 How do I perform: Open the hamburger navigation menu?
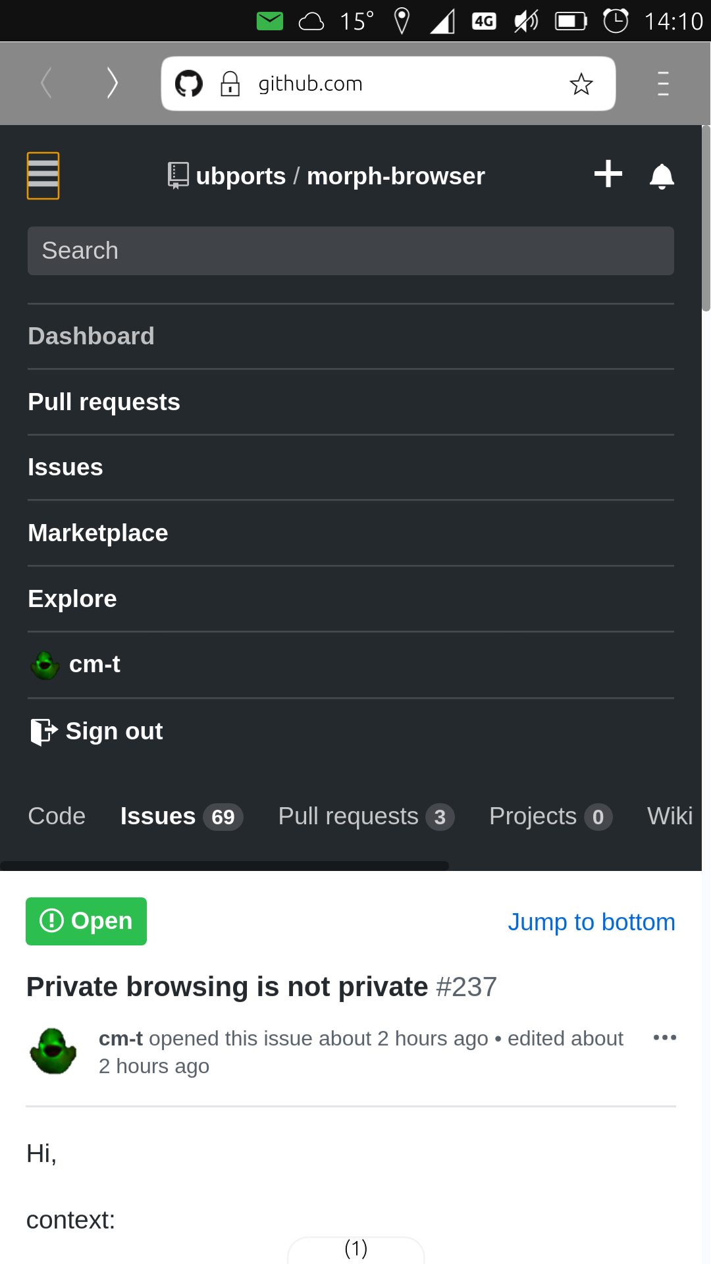point(43,175)
